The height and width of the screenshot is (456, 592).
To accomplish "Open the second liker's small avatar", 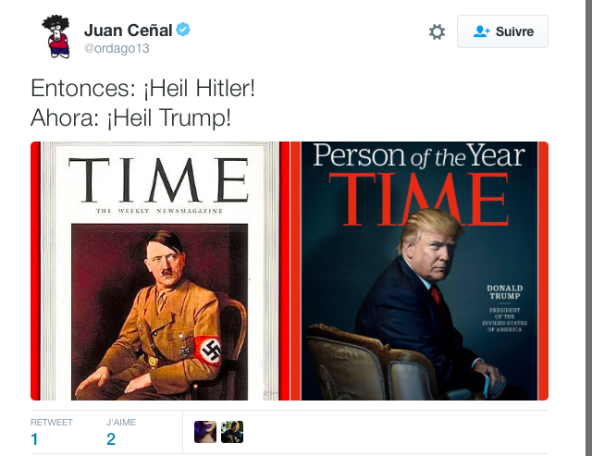I will pyautogui.click(x=231, y=432).
